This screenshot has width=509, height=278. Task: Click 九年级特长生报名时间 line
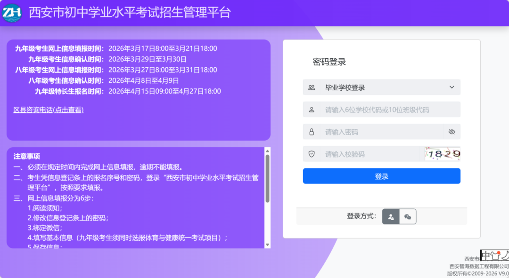click(128, 91)
